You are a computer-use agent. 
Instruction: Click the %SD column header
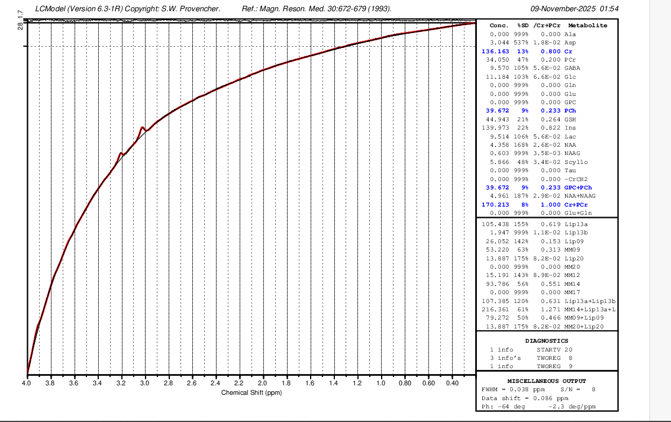[522, 25]
